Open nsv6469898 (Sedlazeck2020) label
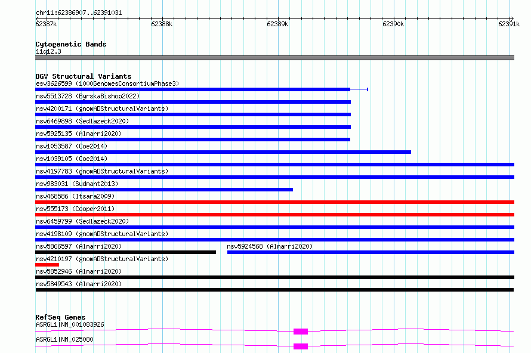The width and height of the screenshot is (531, 353). (82, 121)
